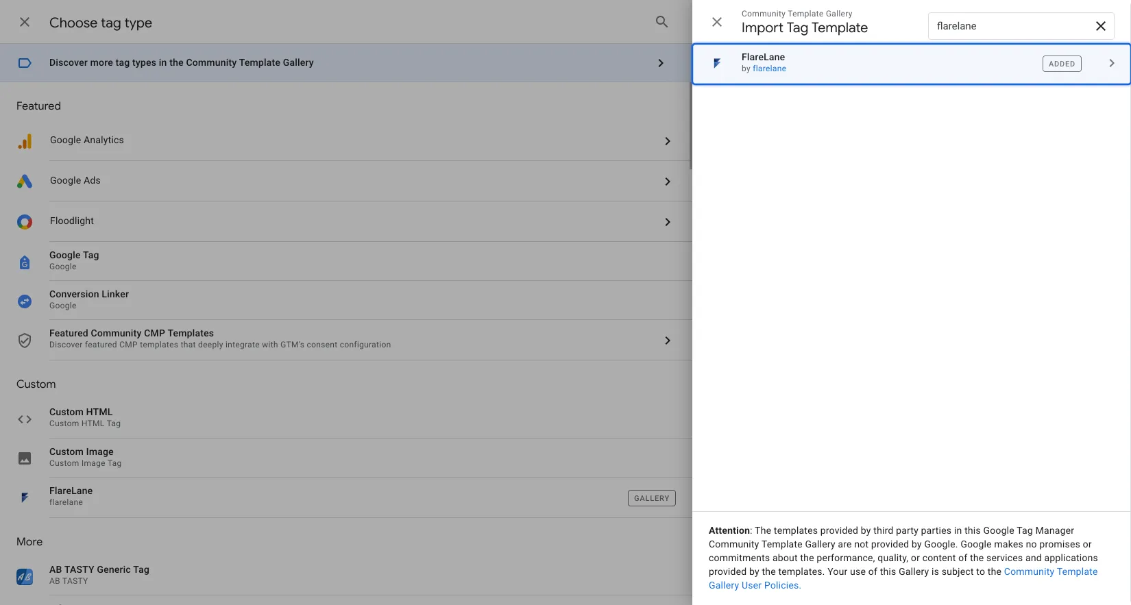Choose the Conversion Linker tag type
1131x605 pixels.
[x=346, y=300]
